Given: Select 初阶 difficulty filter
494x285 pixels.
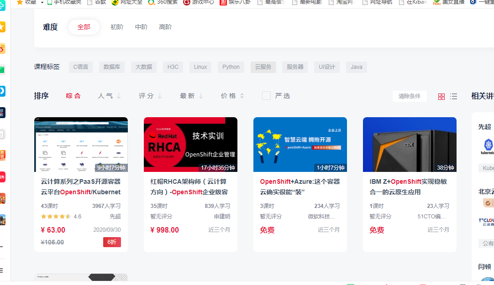Looking at the screenshot, I should (x=117, y=27).
